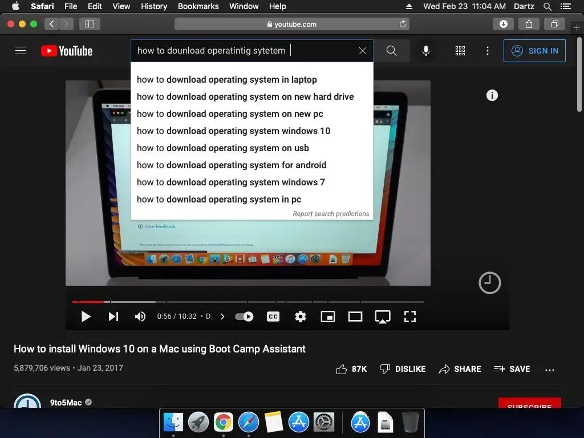
Task: Click the page vertical scrollbar
Action: click(x=579, y=75)
